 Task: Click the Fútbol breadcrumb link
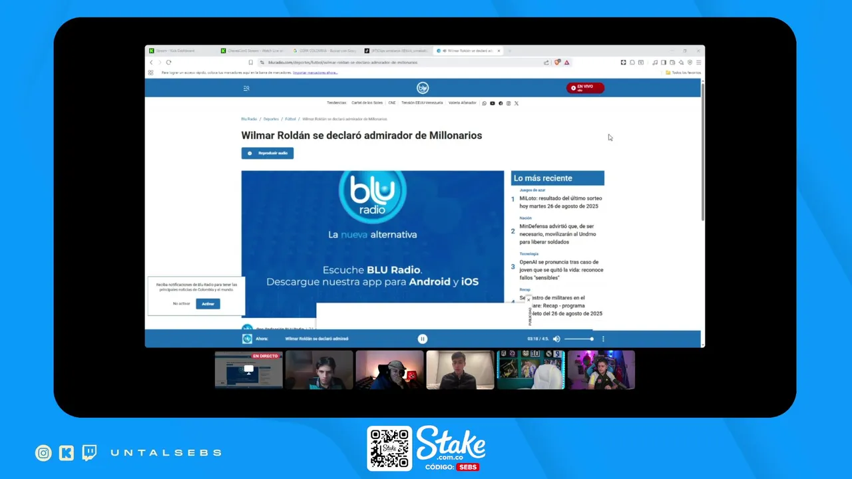click(291, 119)
